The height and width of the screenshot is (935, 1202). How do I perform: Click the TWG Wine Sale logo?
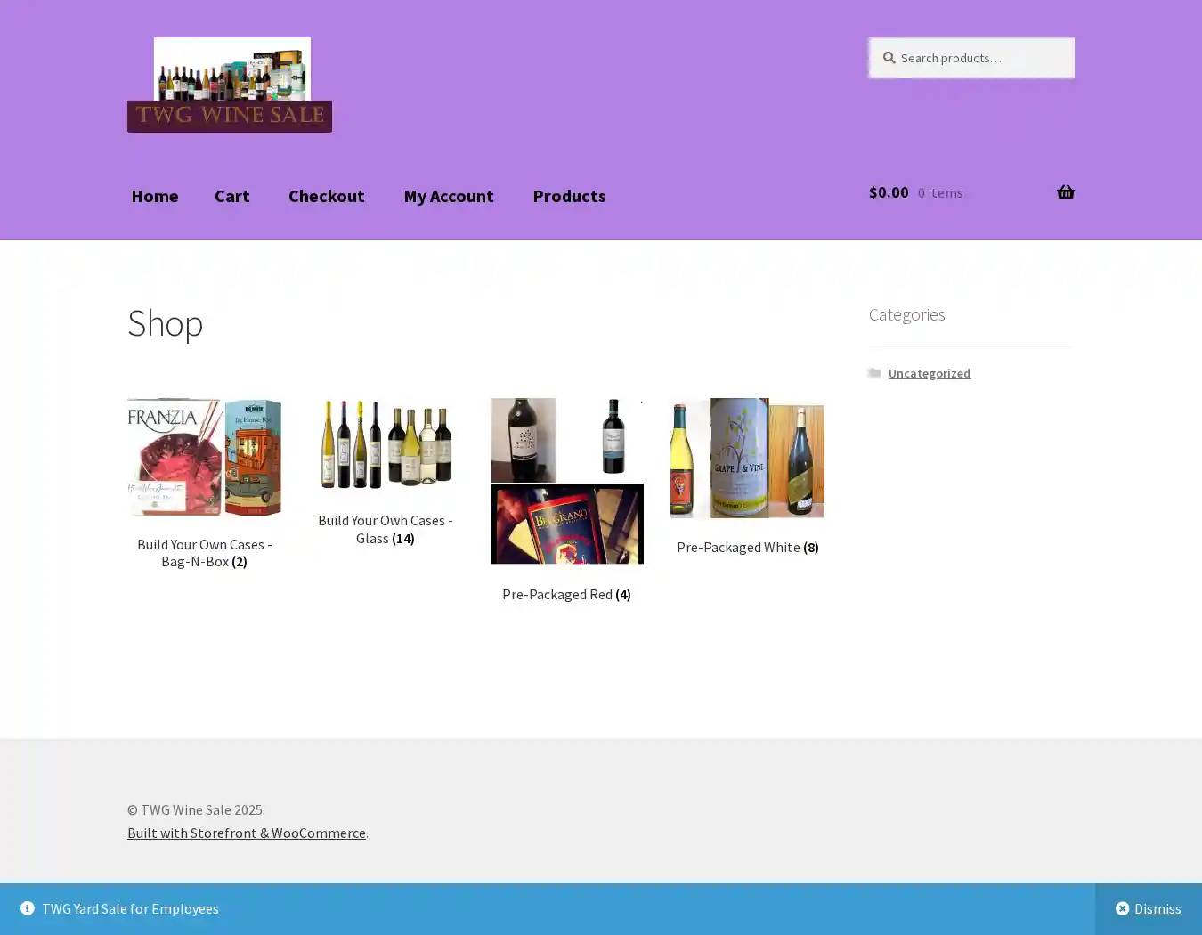(230, 85)
